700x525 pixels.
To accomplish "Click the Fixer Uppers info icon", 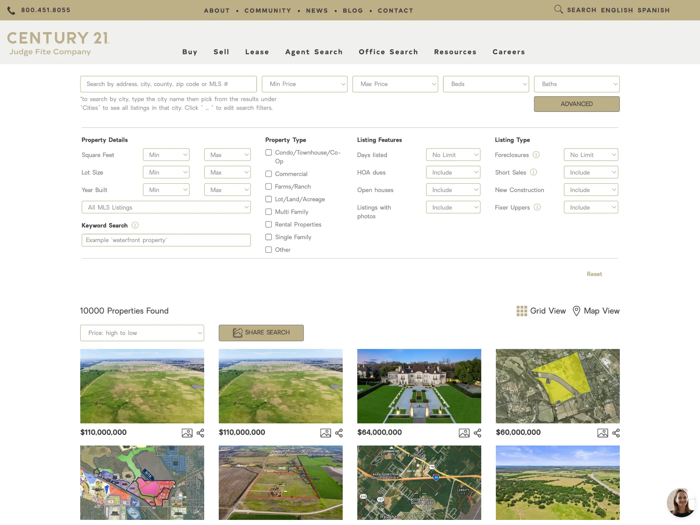I will (x=537, y=207).
